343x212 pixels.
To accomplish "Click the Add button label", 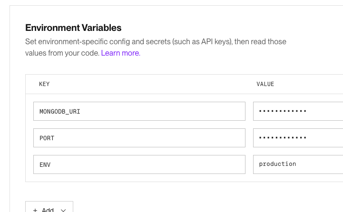I will [48, 210].
